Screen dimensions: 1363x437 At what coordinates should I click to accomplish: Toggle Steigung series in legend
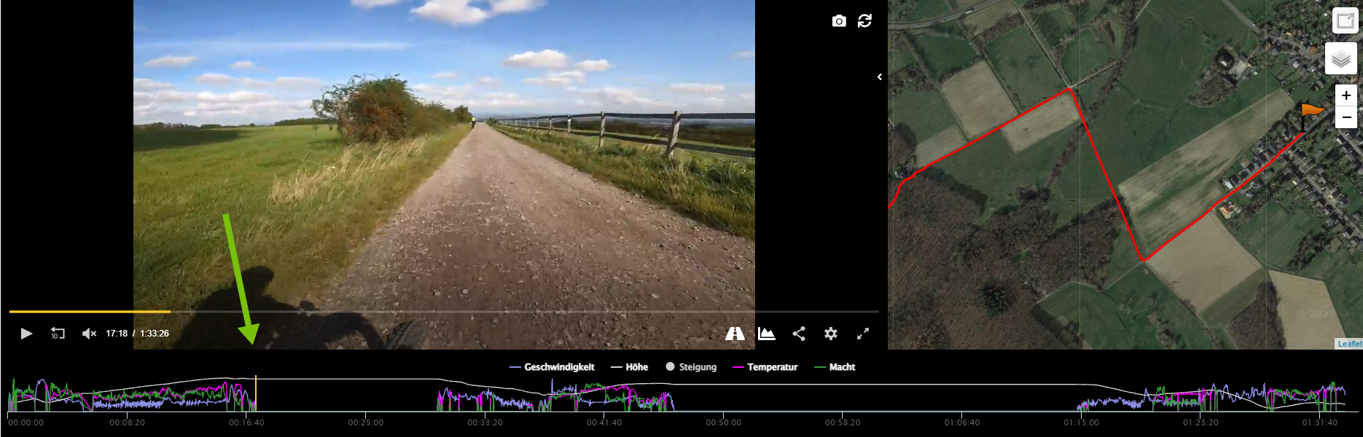tap(691, 367)
